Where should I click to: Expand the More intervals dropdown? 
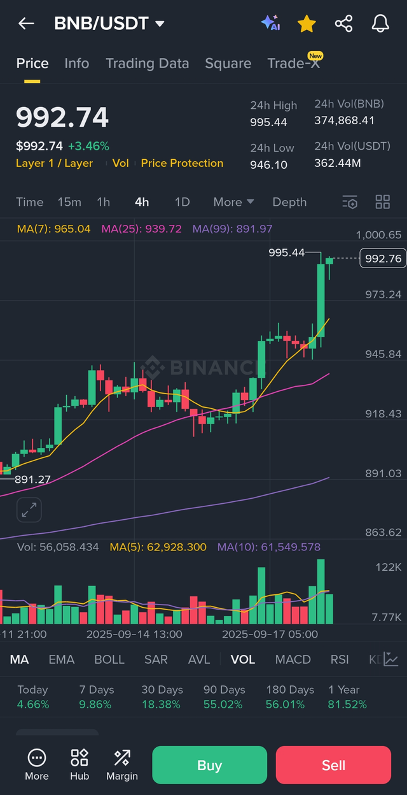(233, 202)
